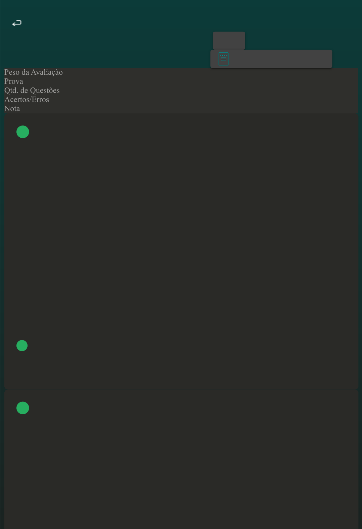Screen dimensions: 362x529
Task: Select the smaller middle green circle
Action: tap(22, 346)
